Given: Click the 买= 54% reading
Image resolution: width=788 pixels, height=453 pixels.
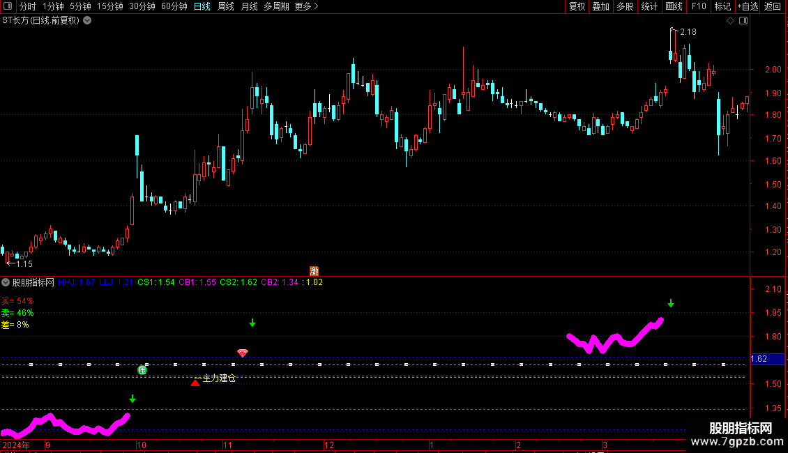Looking at the screenshot, I should [x=17, y=301].
